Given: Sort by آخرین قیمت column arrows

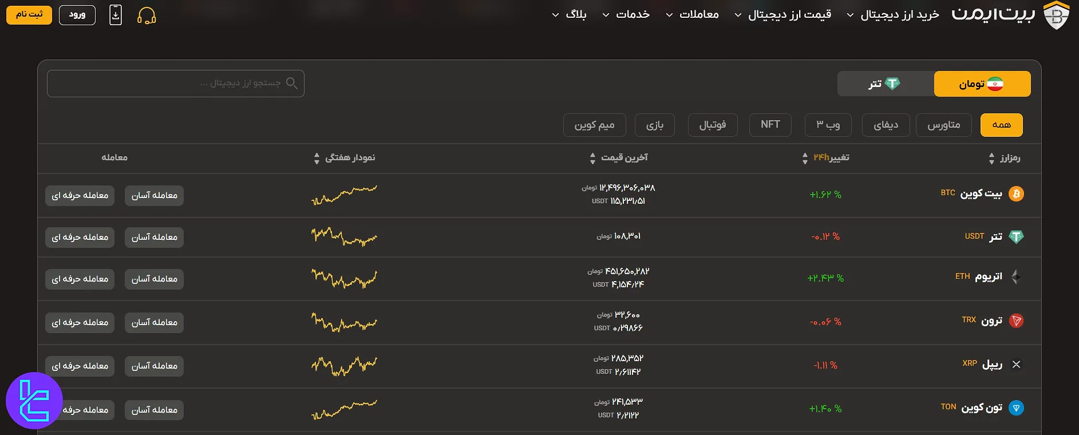Looking at the screenshot, I should (592, 158).
